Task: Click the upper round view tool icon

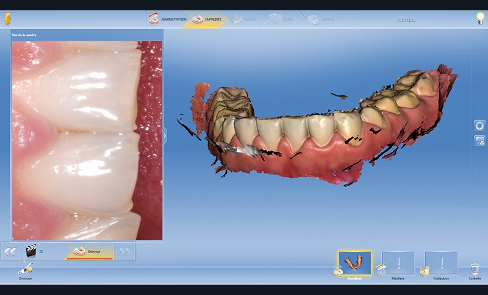Action: point(479,125)
